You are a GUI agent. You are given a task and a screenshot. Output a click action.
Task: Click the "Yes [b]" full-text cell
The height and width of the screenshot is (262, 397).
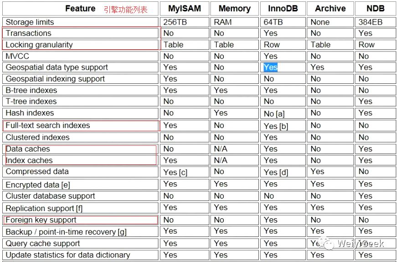point(276,126)
